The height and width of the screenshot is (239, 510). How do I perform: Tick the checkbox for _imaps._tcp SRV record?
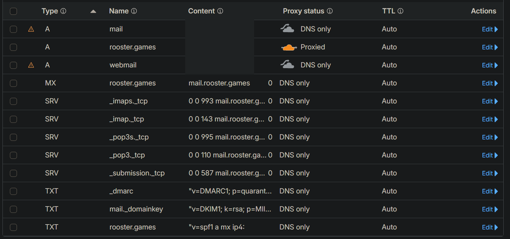click(x=13, y=101)
